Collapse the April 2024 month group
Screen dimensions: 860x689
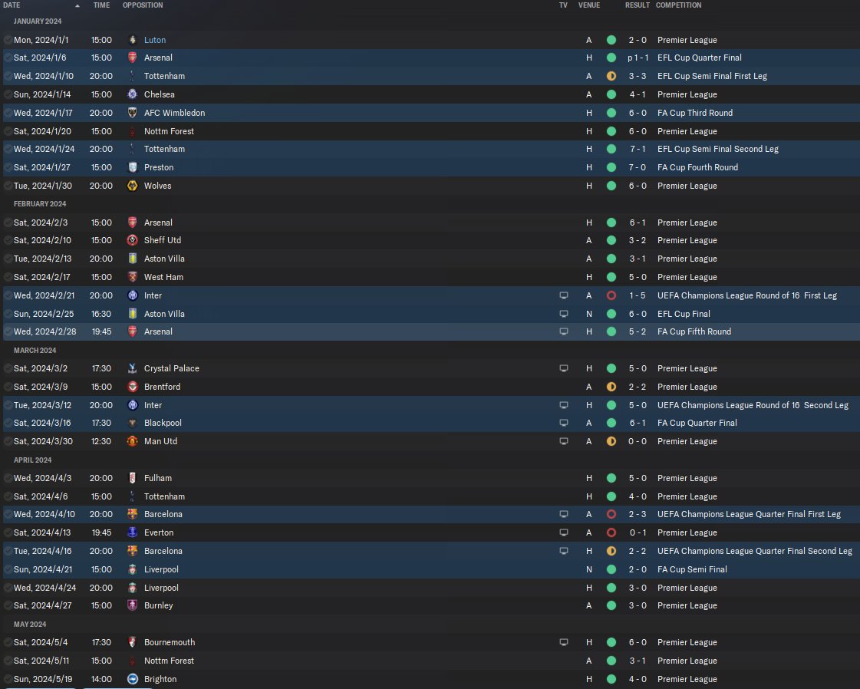click(32, 460)
